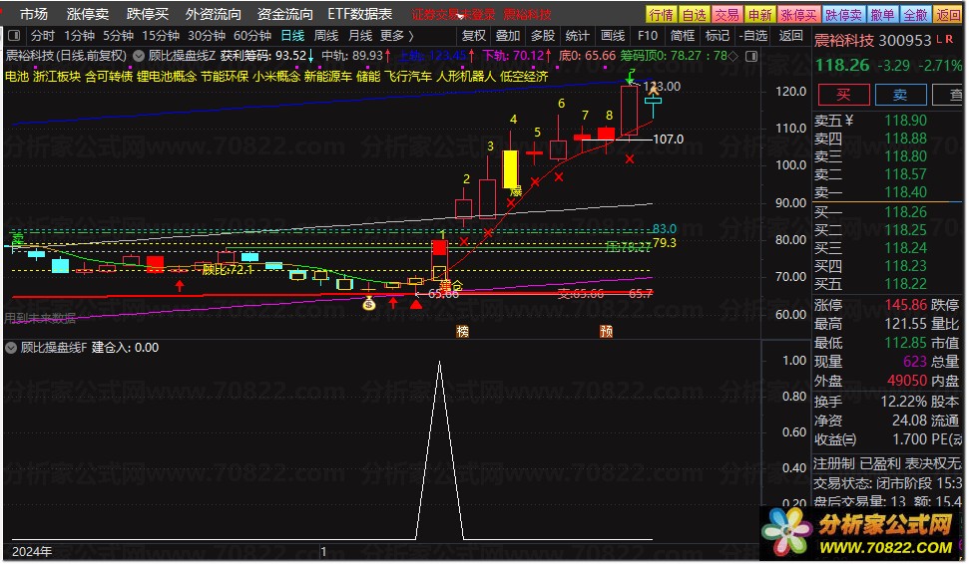Switch to the 60分钟 period tab
Image resolution: width=969 pixels, height=564 pixels.
(x=252, y=36)
